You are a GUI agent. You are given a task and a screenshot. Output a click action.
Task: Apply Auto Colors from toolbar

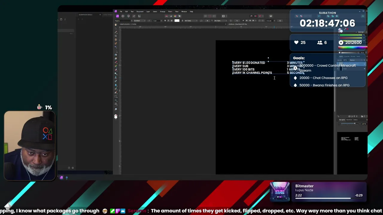(175, 16)
